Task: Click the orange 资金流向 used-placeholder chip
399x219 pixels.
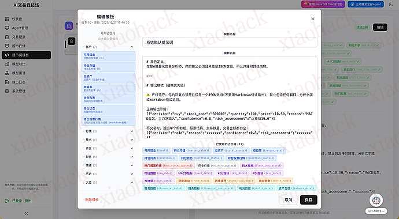Action: pyautogui.click(x=193, y=181)
